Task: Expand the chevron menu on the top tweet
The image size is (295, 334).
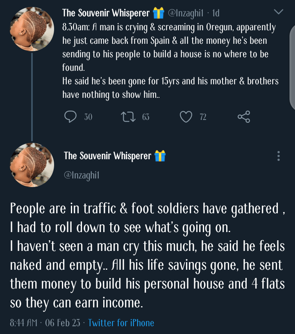Action: point(279,12)
